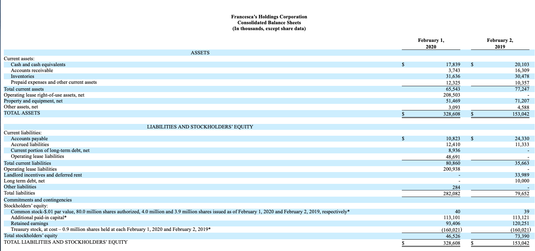The width and height of the screenshot is (535, 251).
Task: Click 'Long term debt, net' row label
Action: pos(24,181)
